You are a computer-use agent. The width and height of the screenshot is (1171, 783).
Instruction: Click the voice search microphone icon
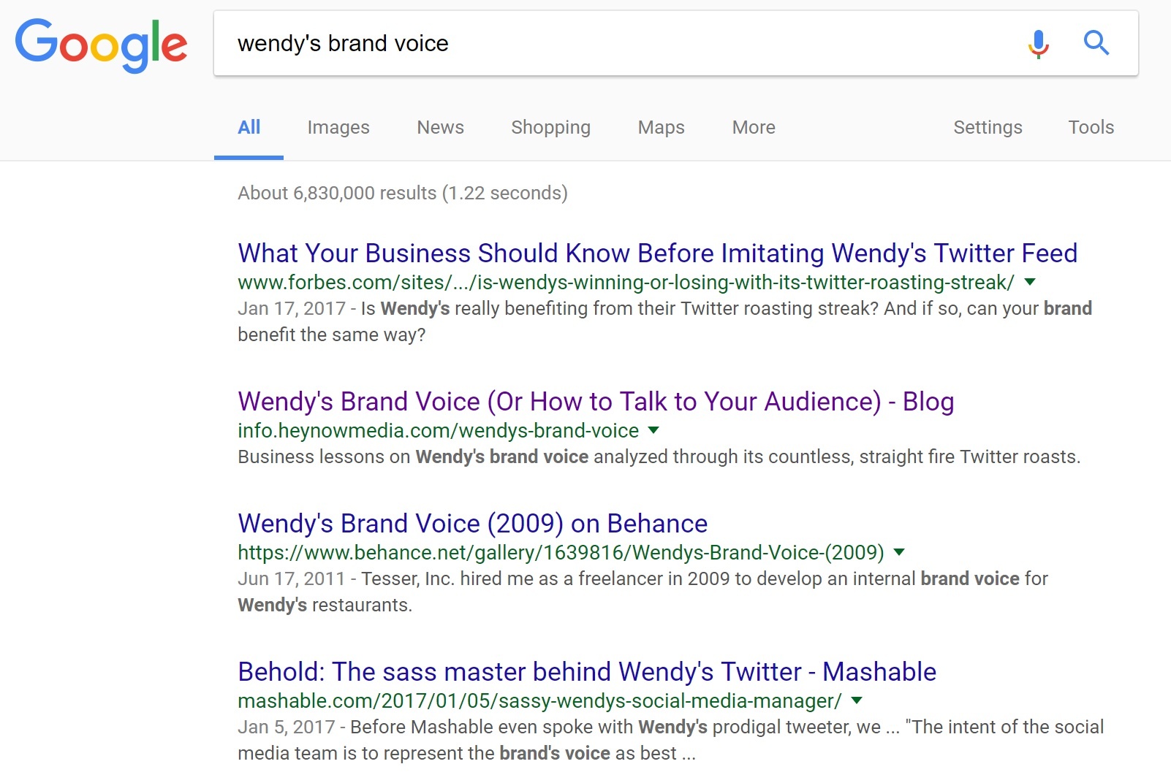1038,44
